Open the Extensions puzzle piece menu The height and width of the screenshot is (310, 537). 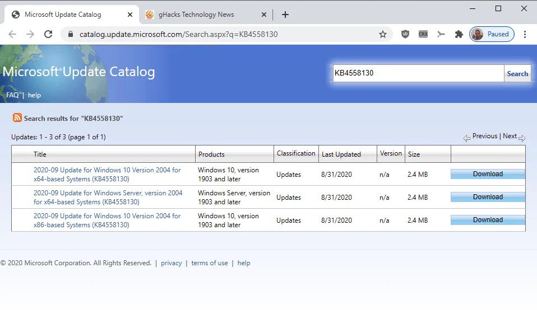pyautogui.click(x=459, y=34)
